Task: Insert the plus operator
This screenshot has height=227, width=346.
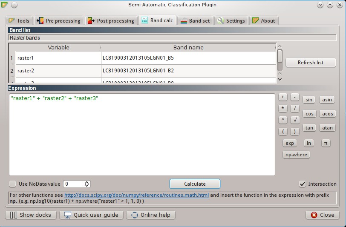Action: pyautogui.click(x=283, y=97)
